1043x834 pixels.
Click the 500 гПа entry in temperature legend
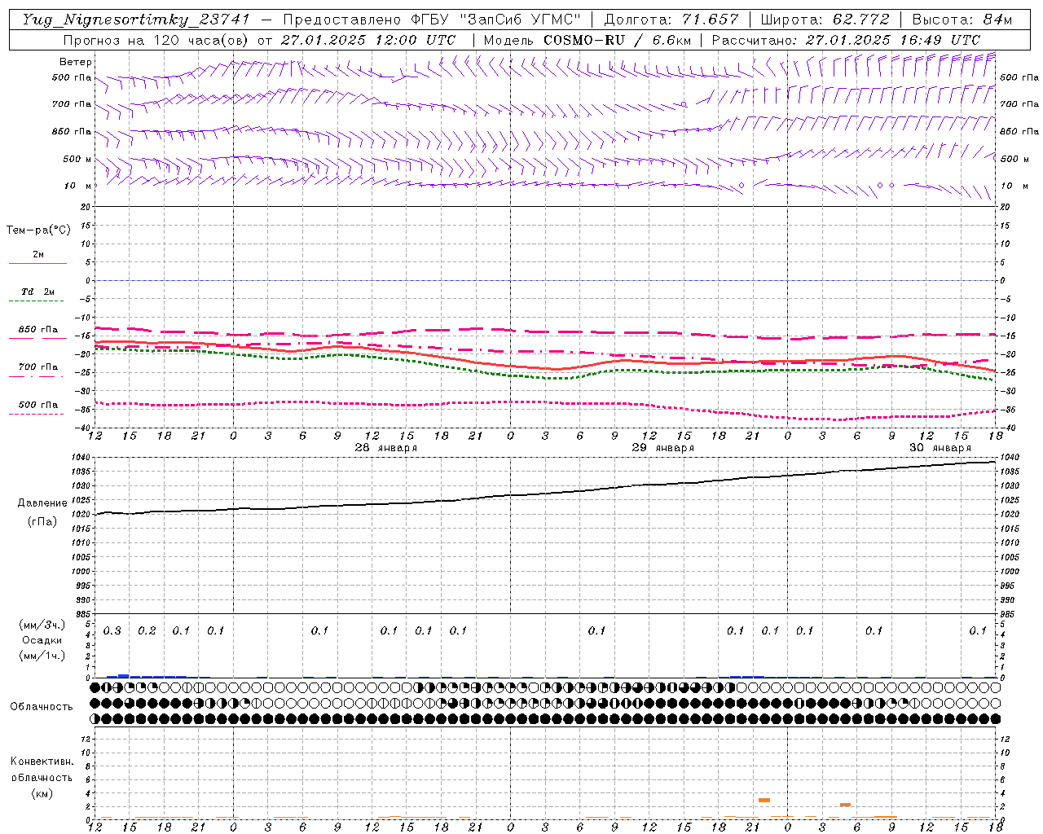pos(38,405)
